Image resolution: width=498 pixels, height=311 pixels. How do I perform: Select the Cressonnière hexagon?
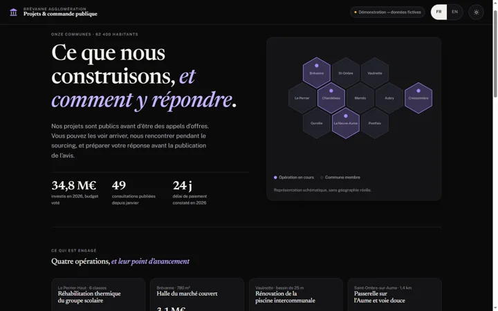(418, 97)
